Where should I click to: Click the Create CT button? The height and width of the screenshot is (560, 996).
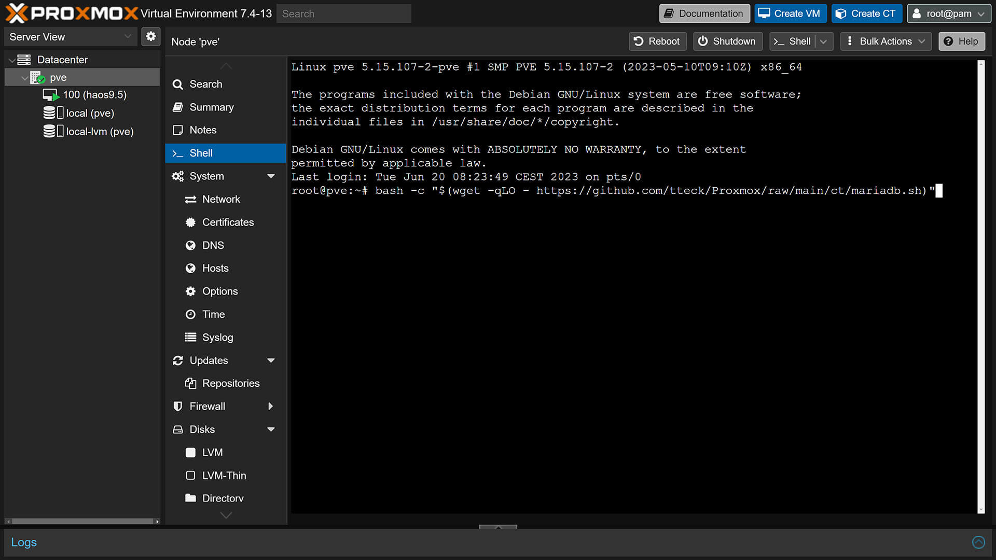pyautogui.click(x=866, y=13)
